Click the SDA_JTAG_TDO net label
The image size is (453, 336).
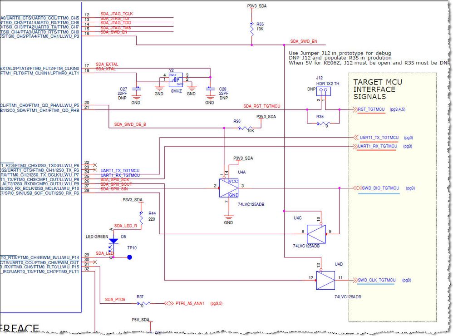click(116, 23)
